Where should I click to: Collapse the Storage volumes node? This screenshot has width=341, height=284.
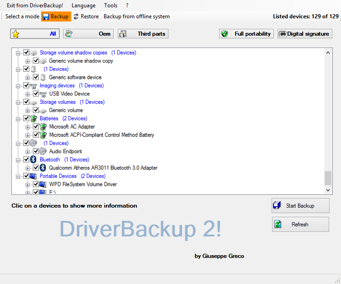[x=18, y=103]
